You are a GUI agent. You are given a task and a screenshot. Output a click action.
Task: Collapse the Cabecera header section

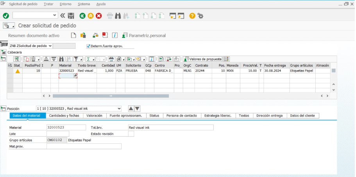(x=4, y=52)
